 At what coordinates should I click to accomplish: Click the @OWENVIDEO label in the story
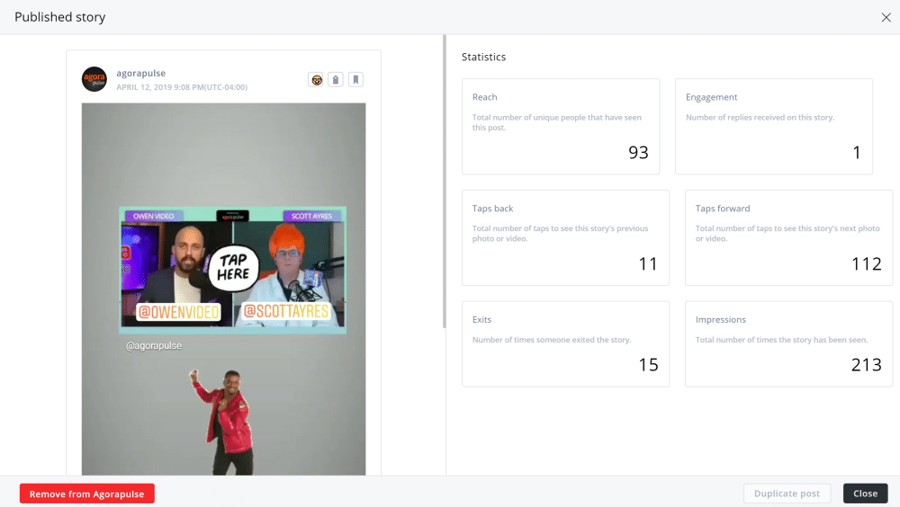(x=178, y=312)
